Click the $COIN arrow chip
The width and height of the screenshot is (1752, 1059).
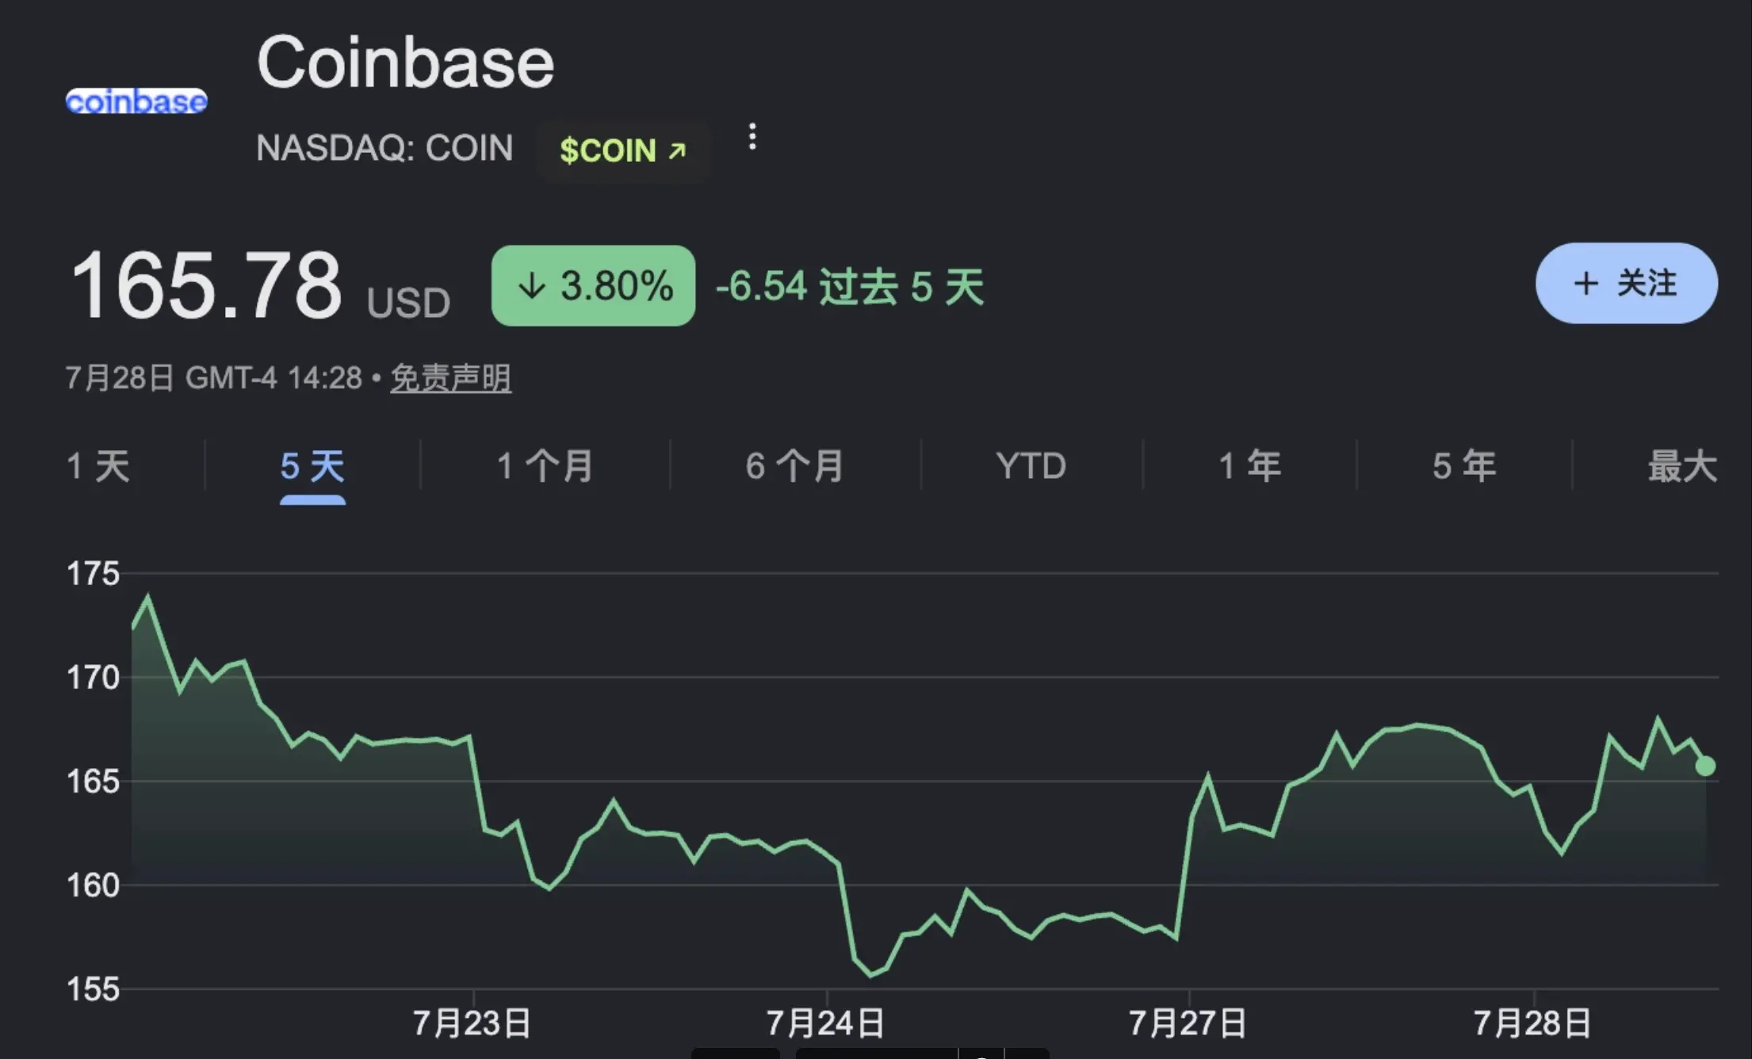click(x=622, y=151)
